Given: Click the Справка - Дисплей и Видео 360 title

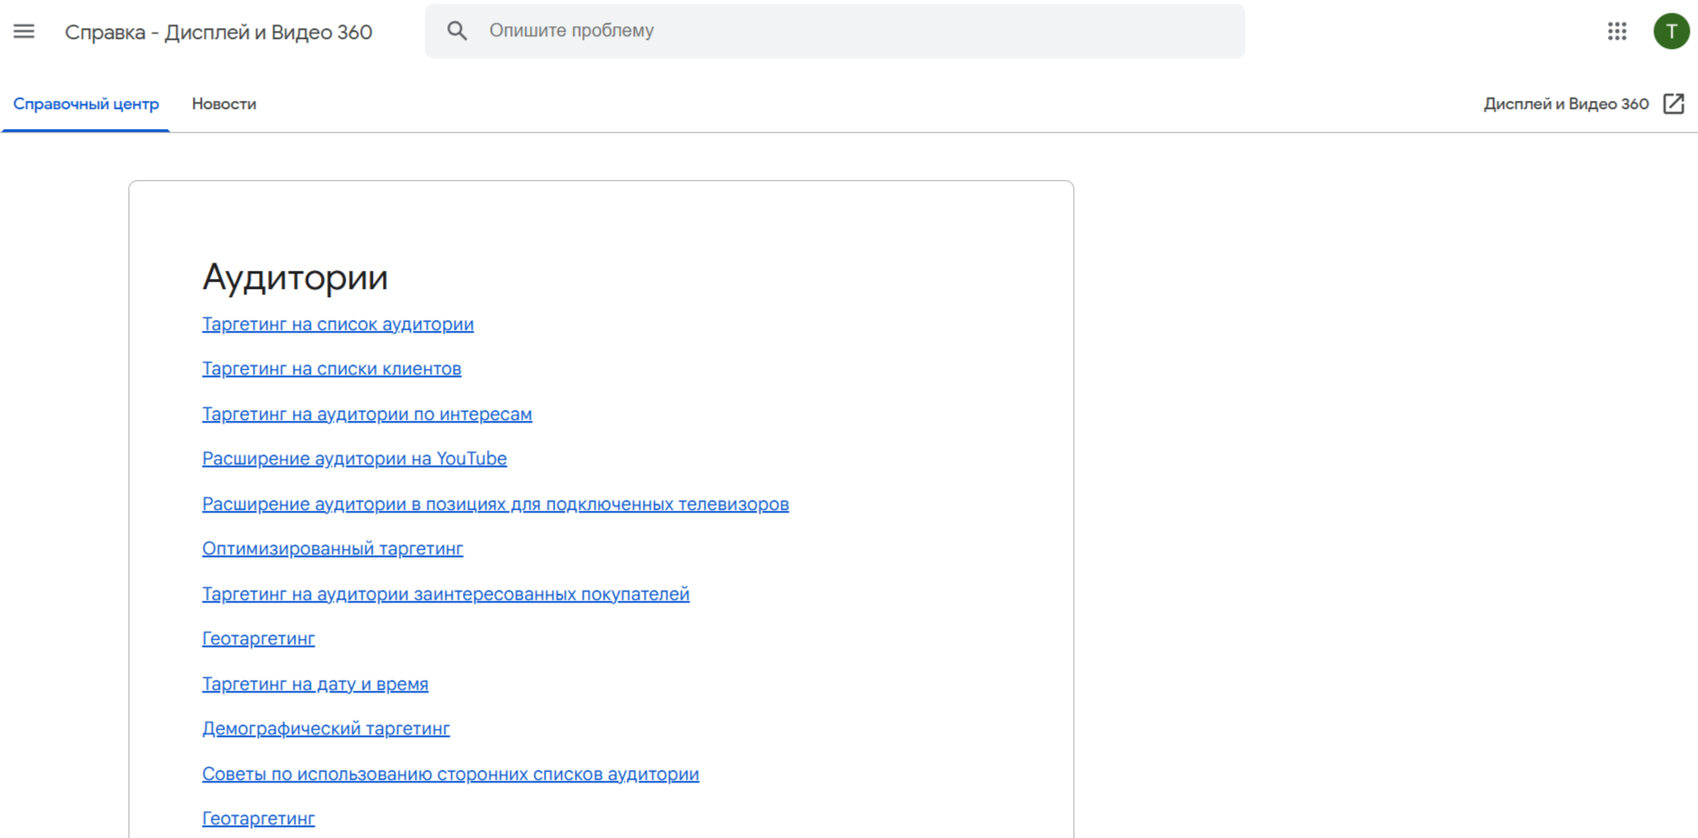Looking at the screenshot, I should [218, 33].
